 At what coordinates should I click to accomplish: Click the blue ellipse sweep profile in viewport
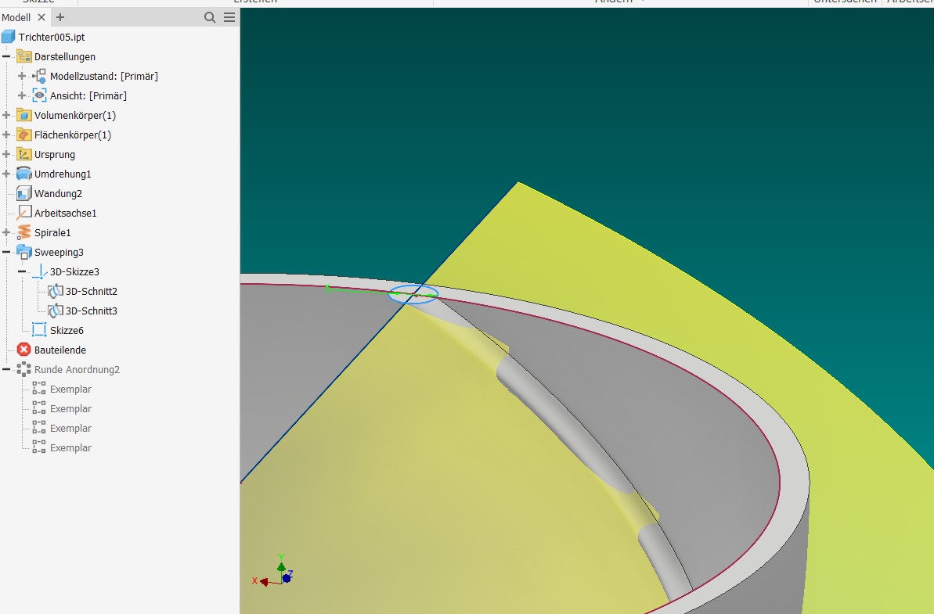413,295
